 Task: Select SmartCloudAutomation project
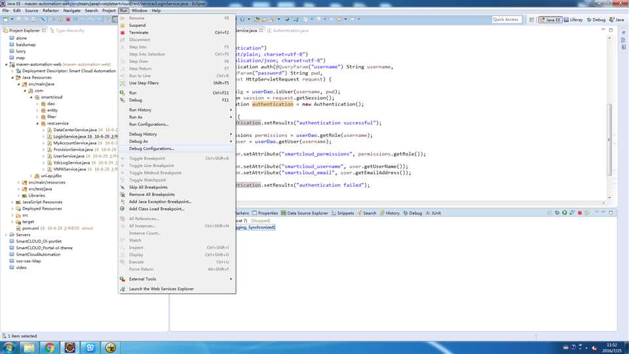point(38,254)
